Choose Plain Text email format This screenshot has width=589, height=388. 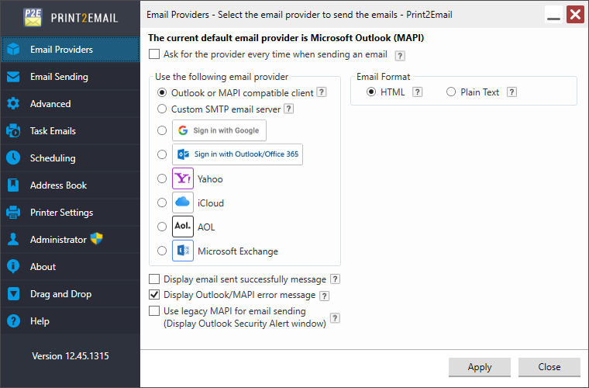click(x=451, y=92)
